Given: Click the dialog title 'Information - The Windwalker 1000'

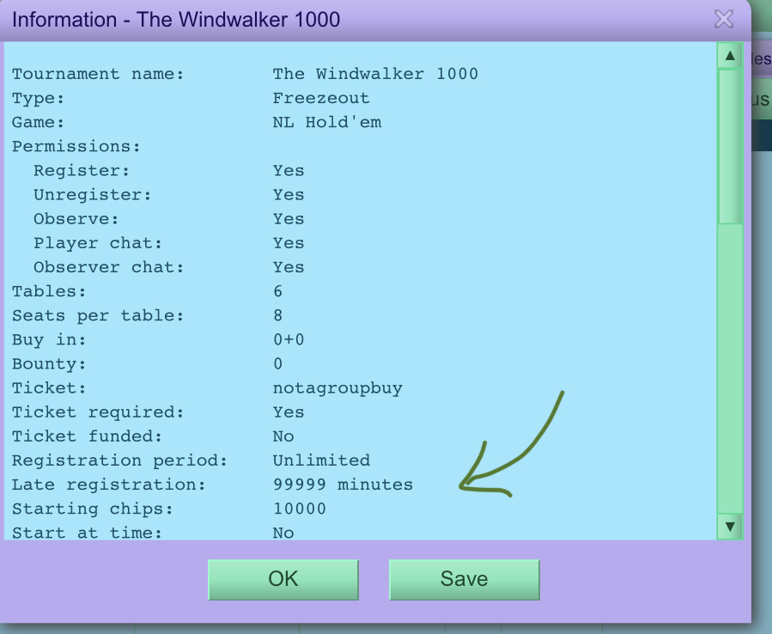Looking at the screenshot, I should pos(176,20).
